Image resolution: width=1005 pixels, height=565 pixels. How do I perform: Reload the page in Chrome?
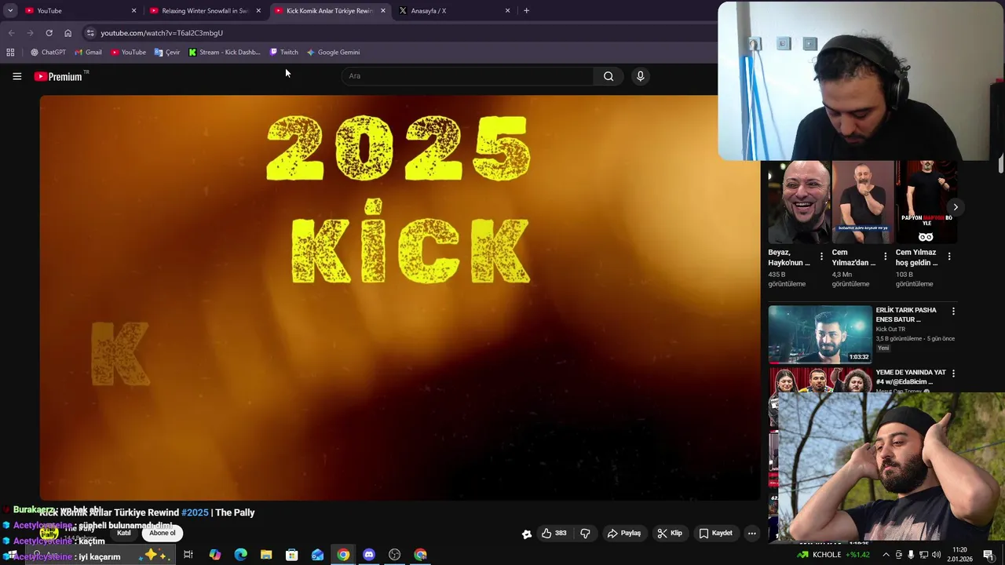tap(49, 33)
